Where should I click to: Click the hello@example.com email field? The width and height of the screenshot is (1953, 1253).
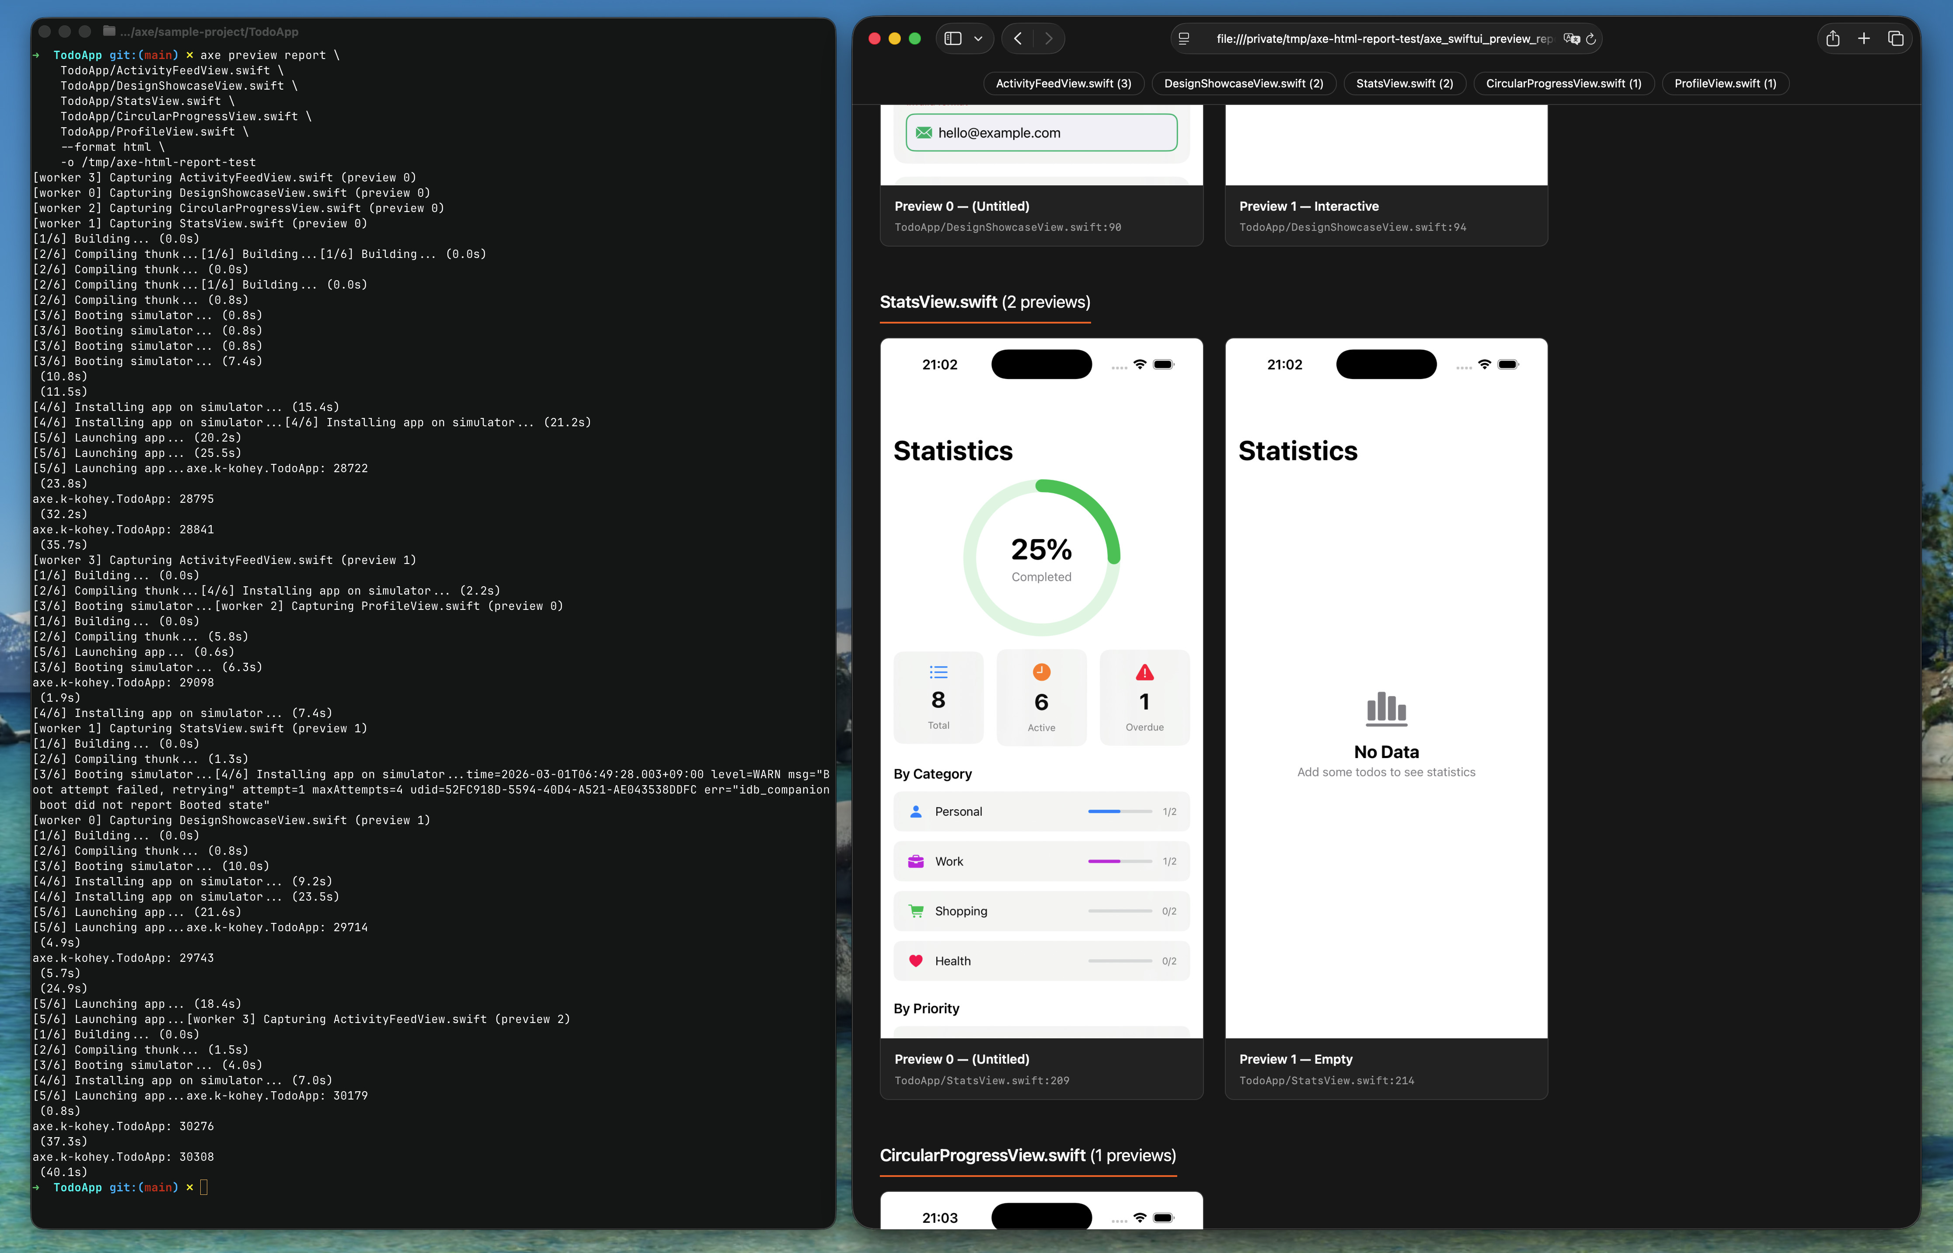click(1041, 132)
